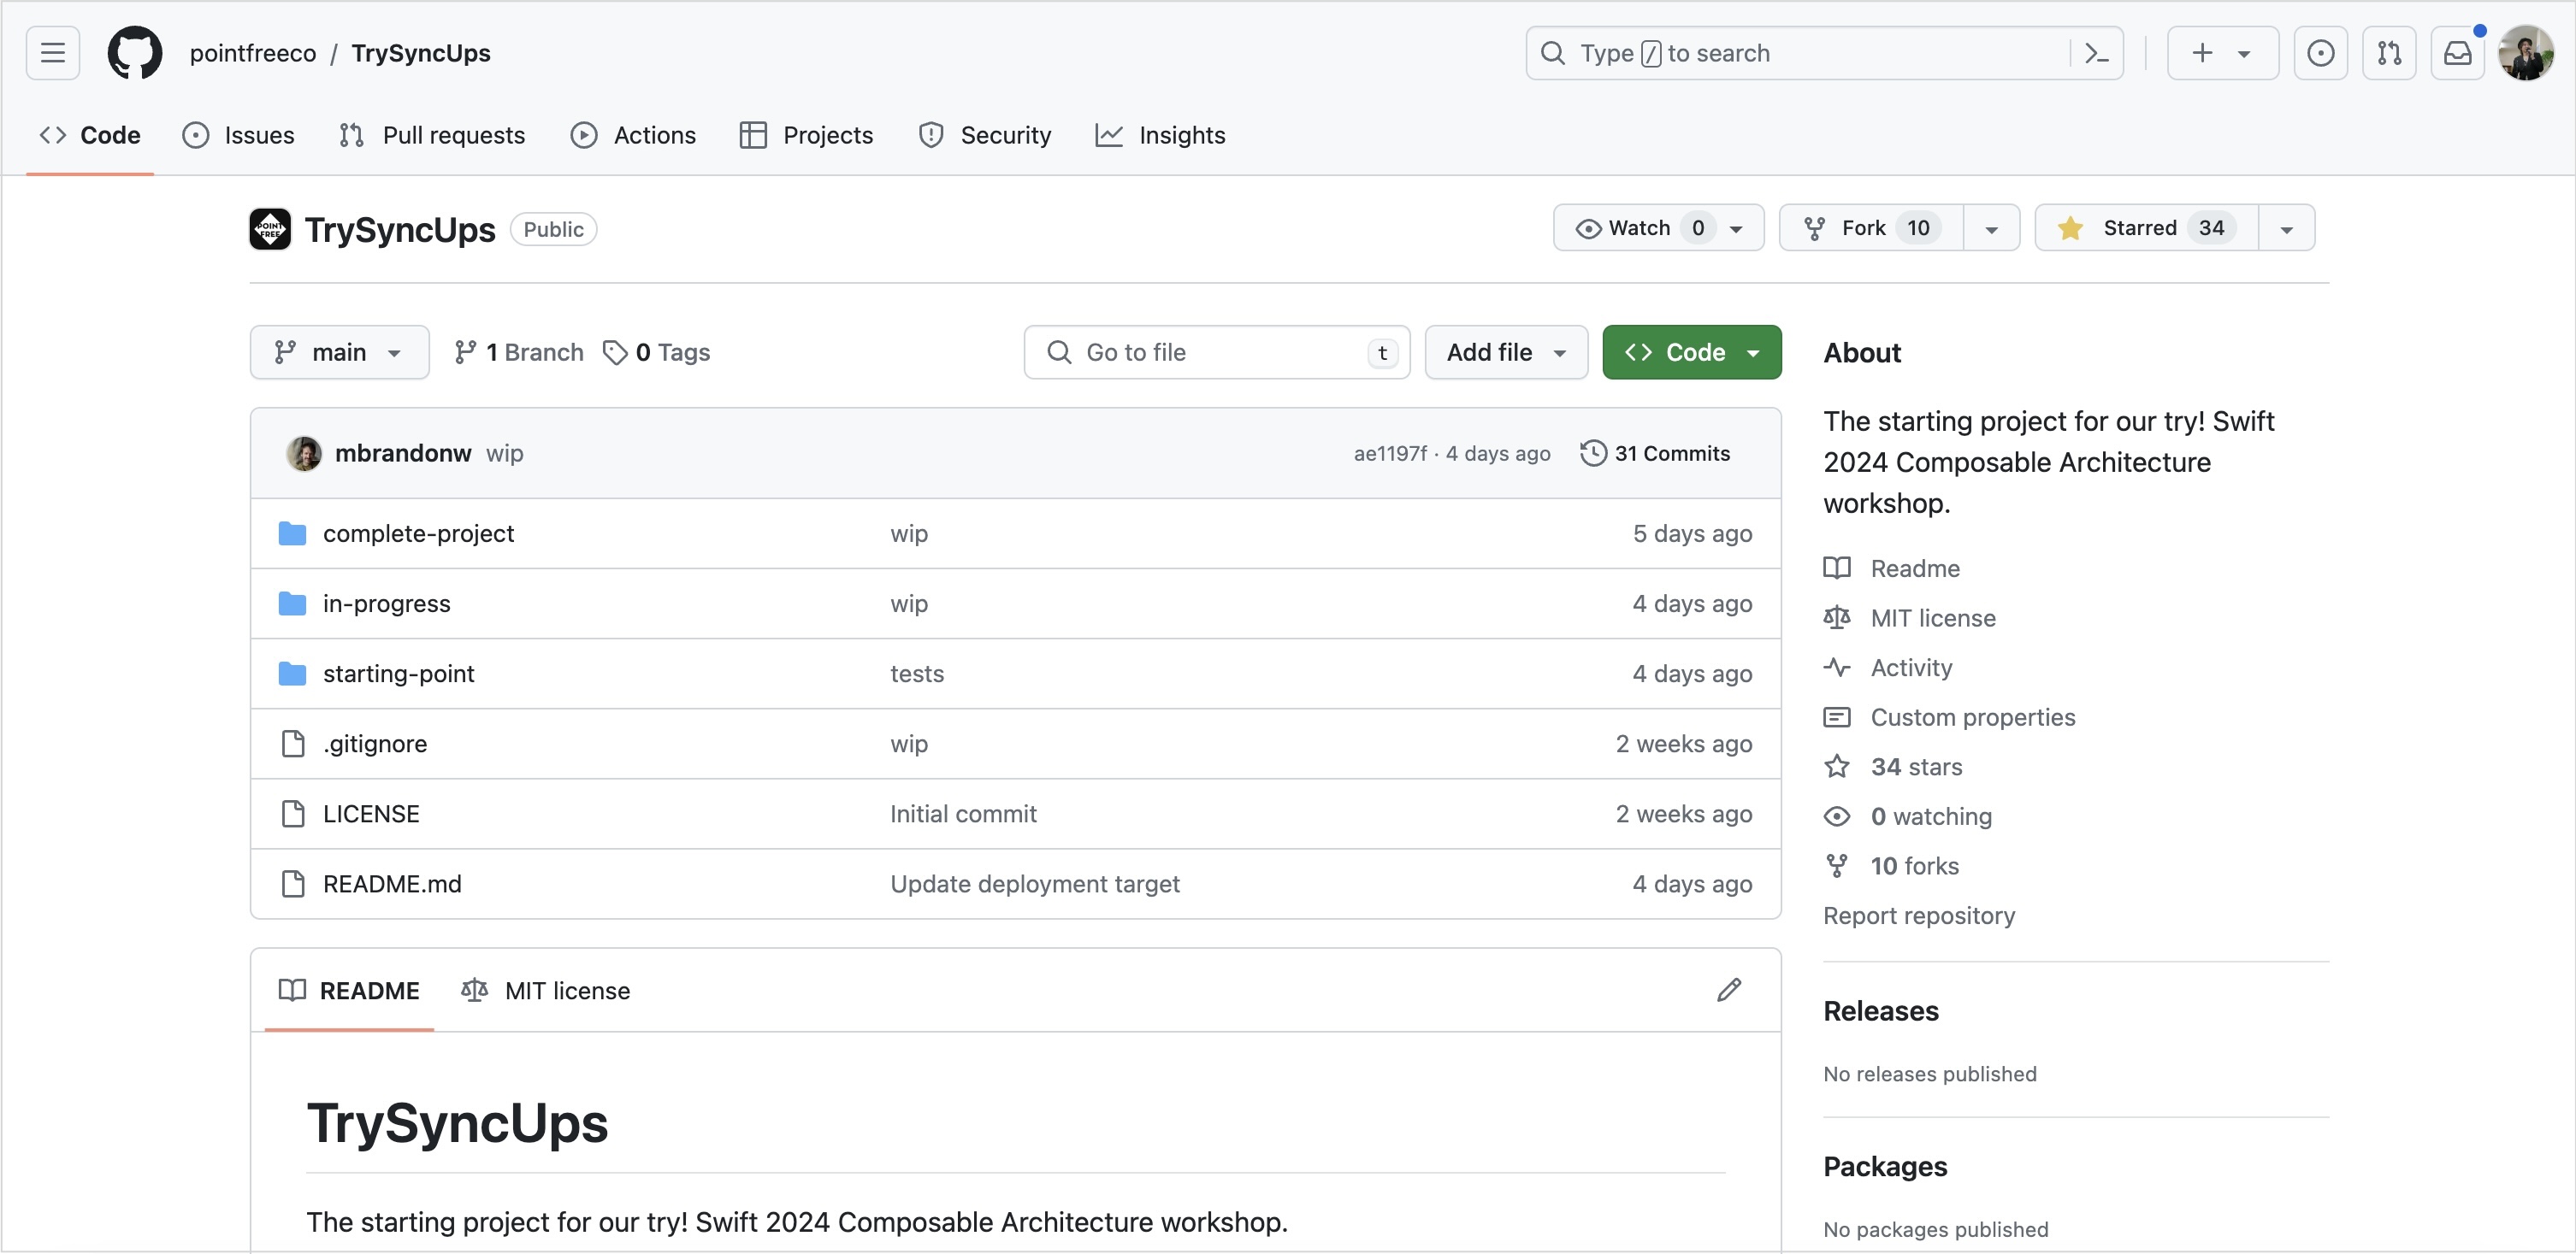Viewport: 2576px width, 1254px height.
Task: Click the pull requests icon in header
Action: tap(2389, 53)
